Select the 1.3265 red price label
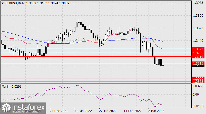The width and height of the screenshot is (206, 114). click(198, 53)
